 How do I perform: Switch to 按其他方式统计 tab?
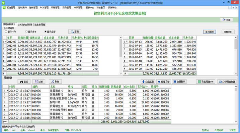point(25,24)
